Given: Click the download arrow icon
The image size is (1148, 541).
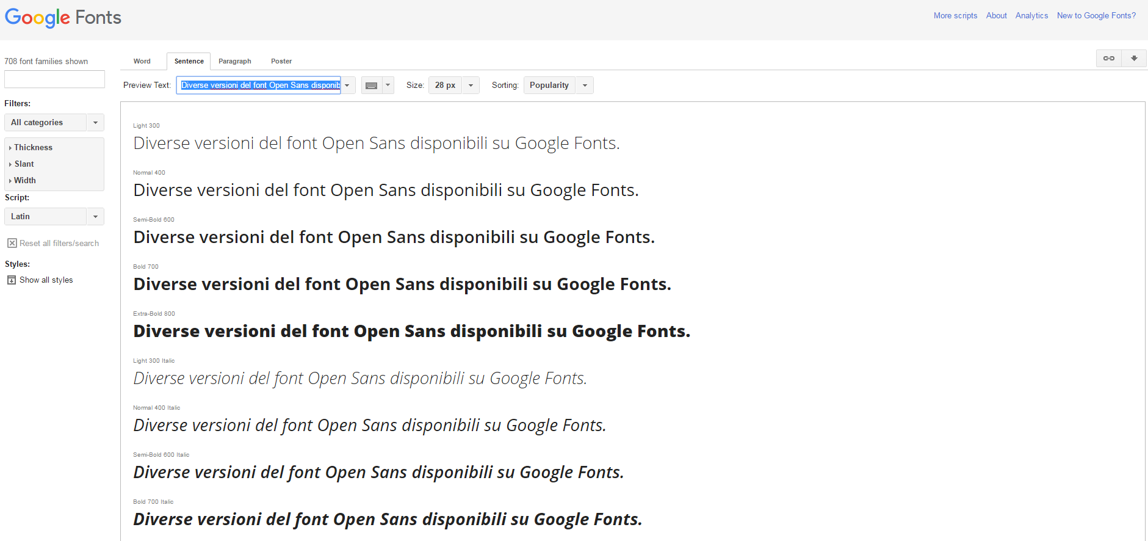Looking at the screenshot, I should pyautogui.click(x=1134, y=59).
